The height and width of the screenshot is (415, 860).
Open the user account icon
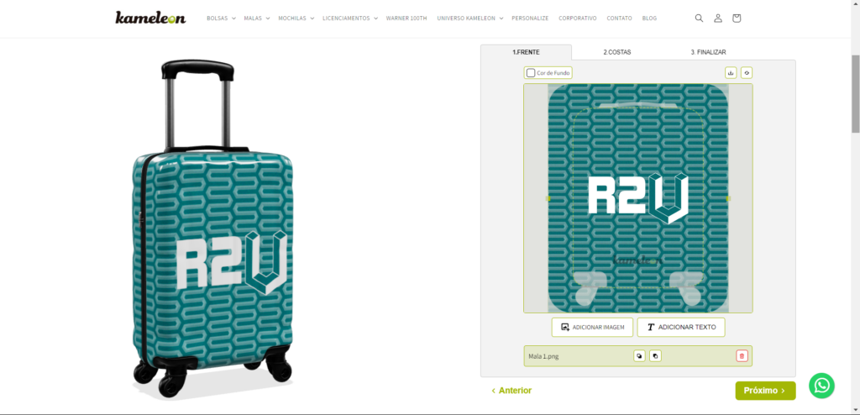(x=717, y=18)
